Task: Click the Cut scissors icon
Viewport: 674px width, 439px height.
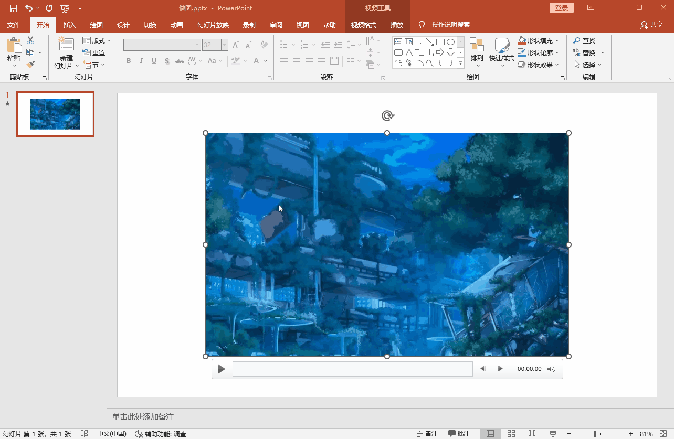Action: 30,40
